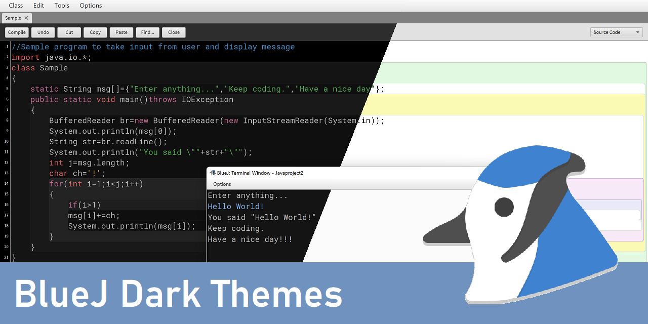Click the 'class Sample' declaration line
The image size is (648, 324).
point(39,68)
